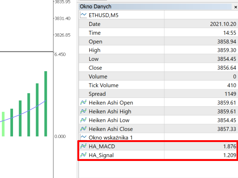Click the Heiken Ashi Low indicator icon

(x=83, y=120)
